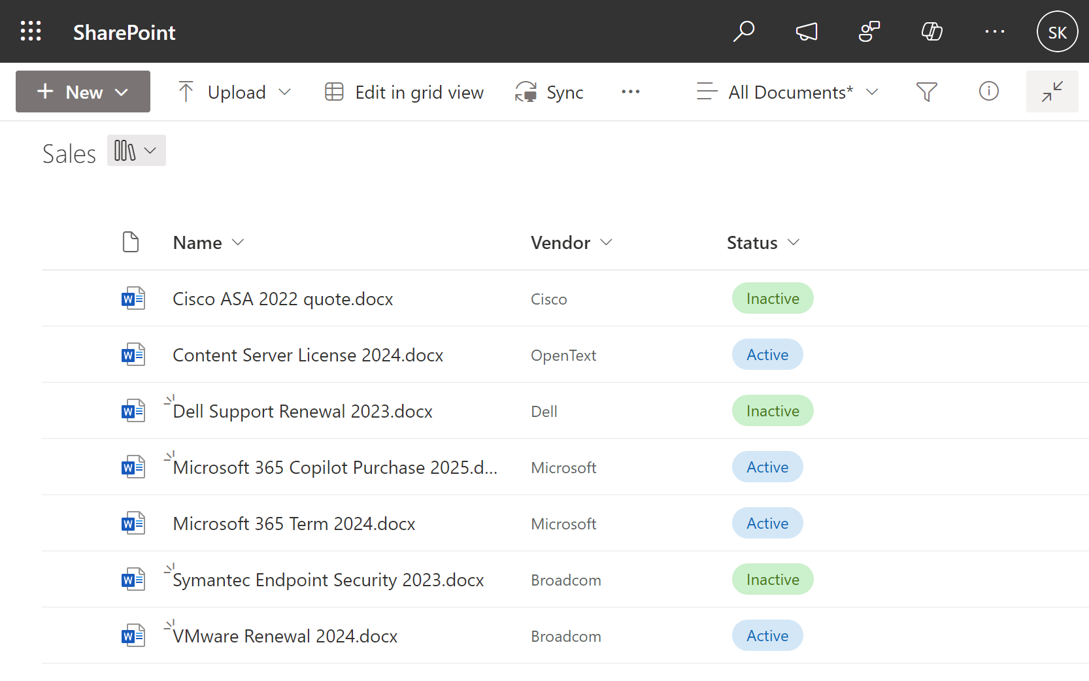Click Active status pill for Content Server License
The height and width of the screenshot is (681, 1089).
tap(767, 354)
